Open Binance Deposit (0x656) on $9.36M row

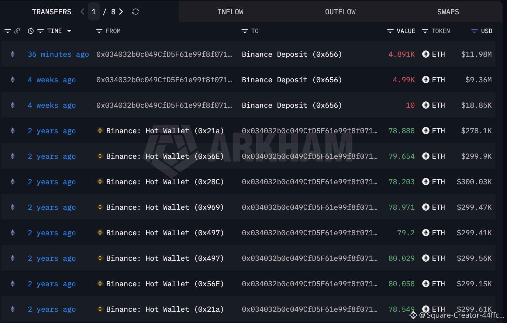coord(292,80)
